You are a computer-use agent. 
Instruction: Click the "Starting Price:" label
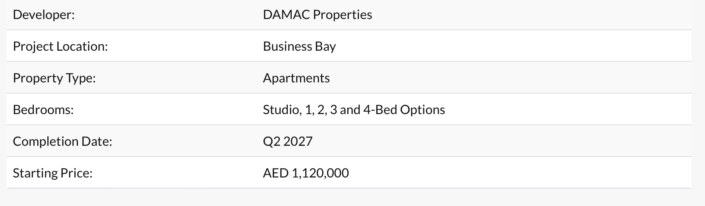pyautogui.click(x=52, y=173)
